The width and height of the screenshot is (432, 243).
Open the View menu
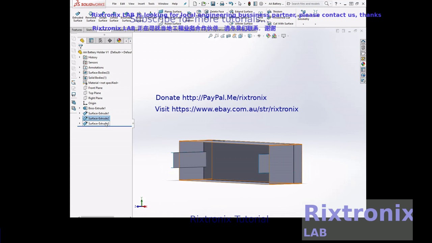131,4
